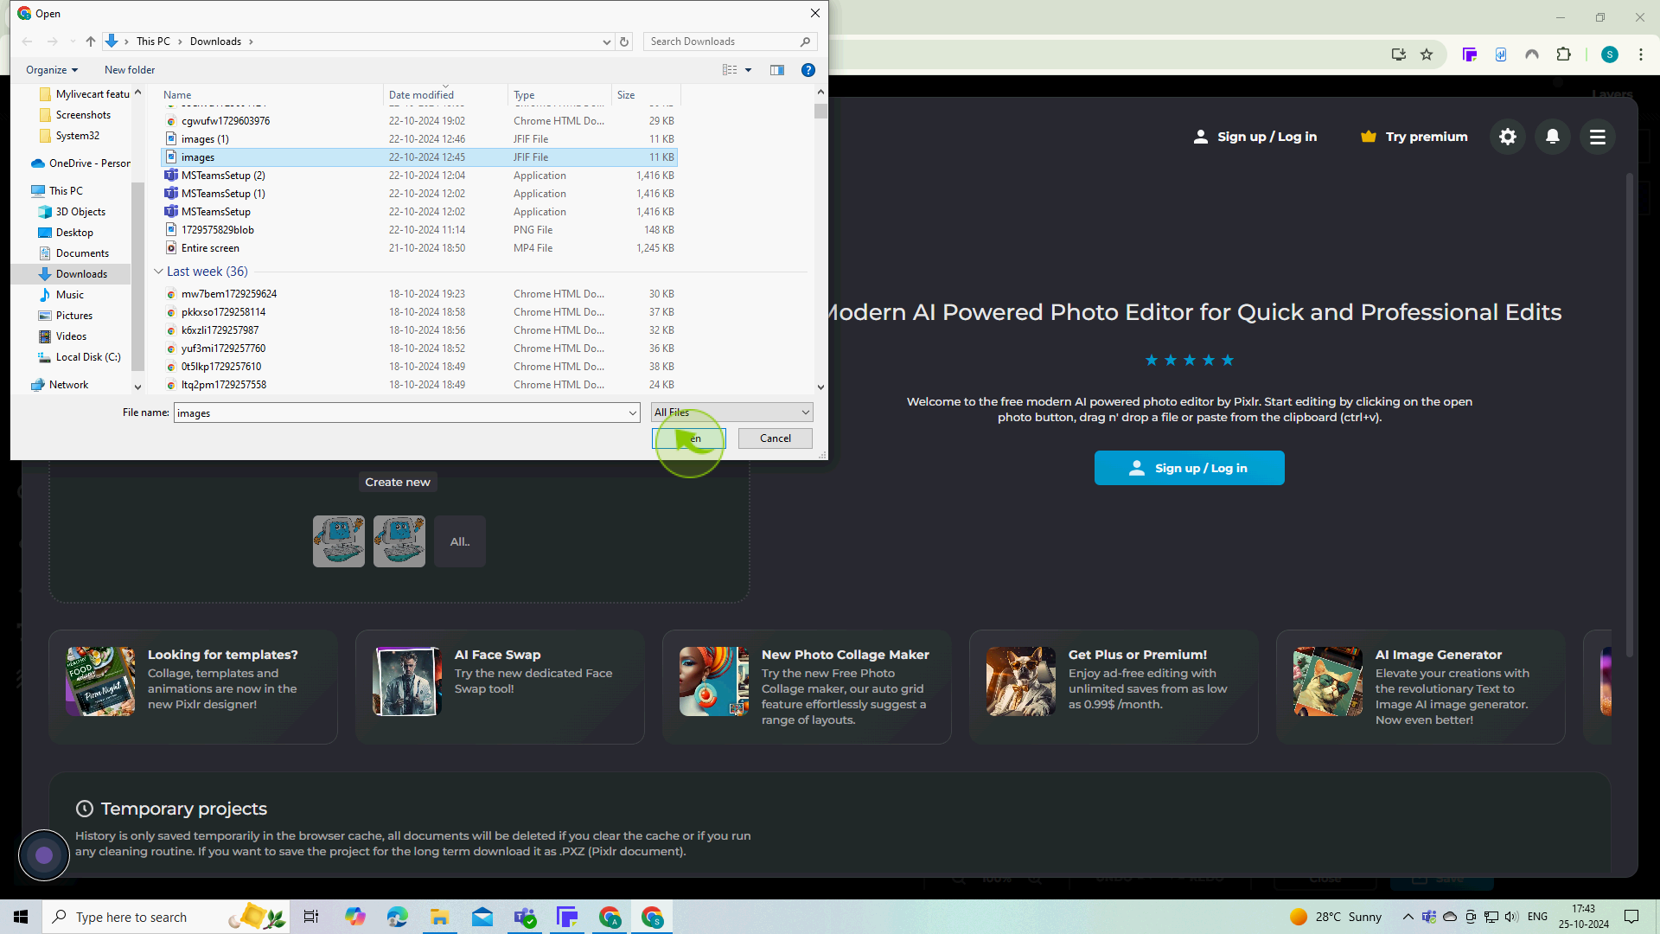Refresh the Downloads folder view
This screenshot has height=934, width=1660.
624,42
